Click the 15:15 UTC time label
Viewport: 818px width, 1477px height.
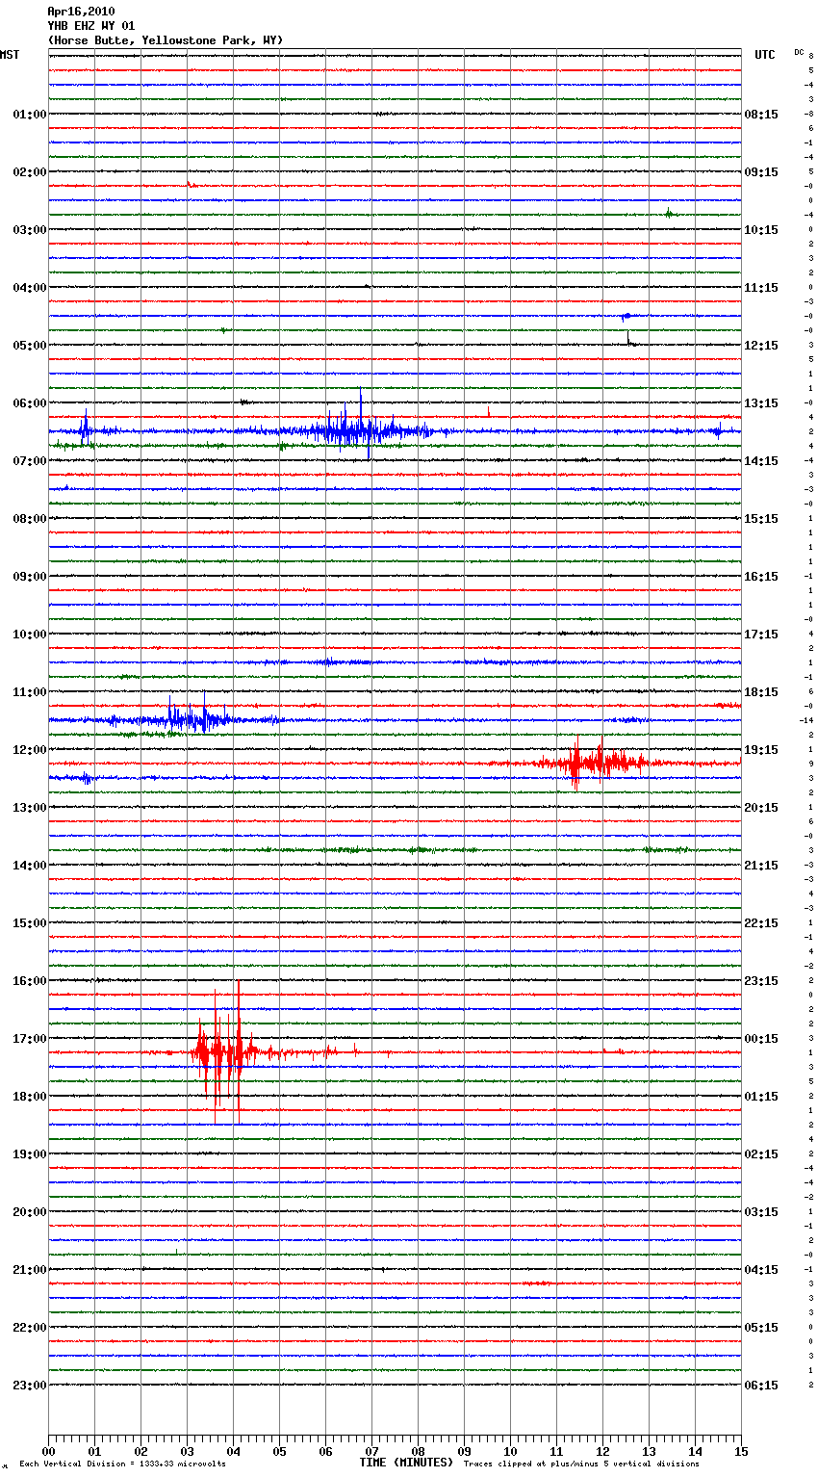coord(761,519)
